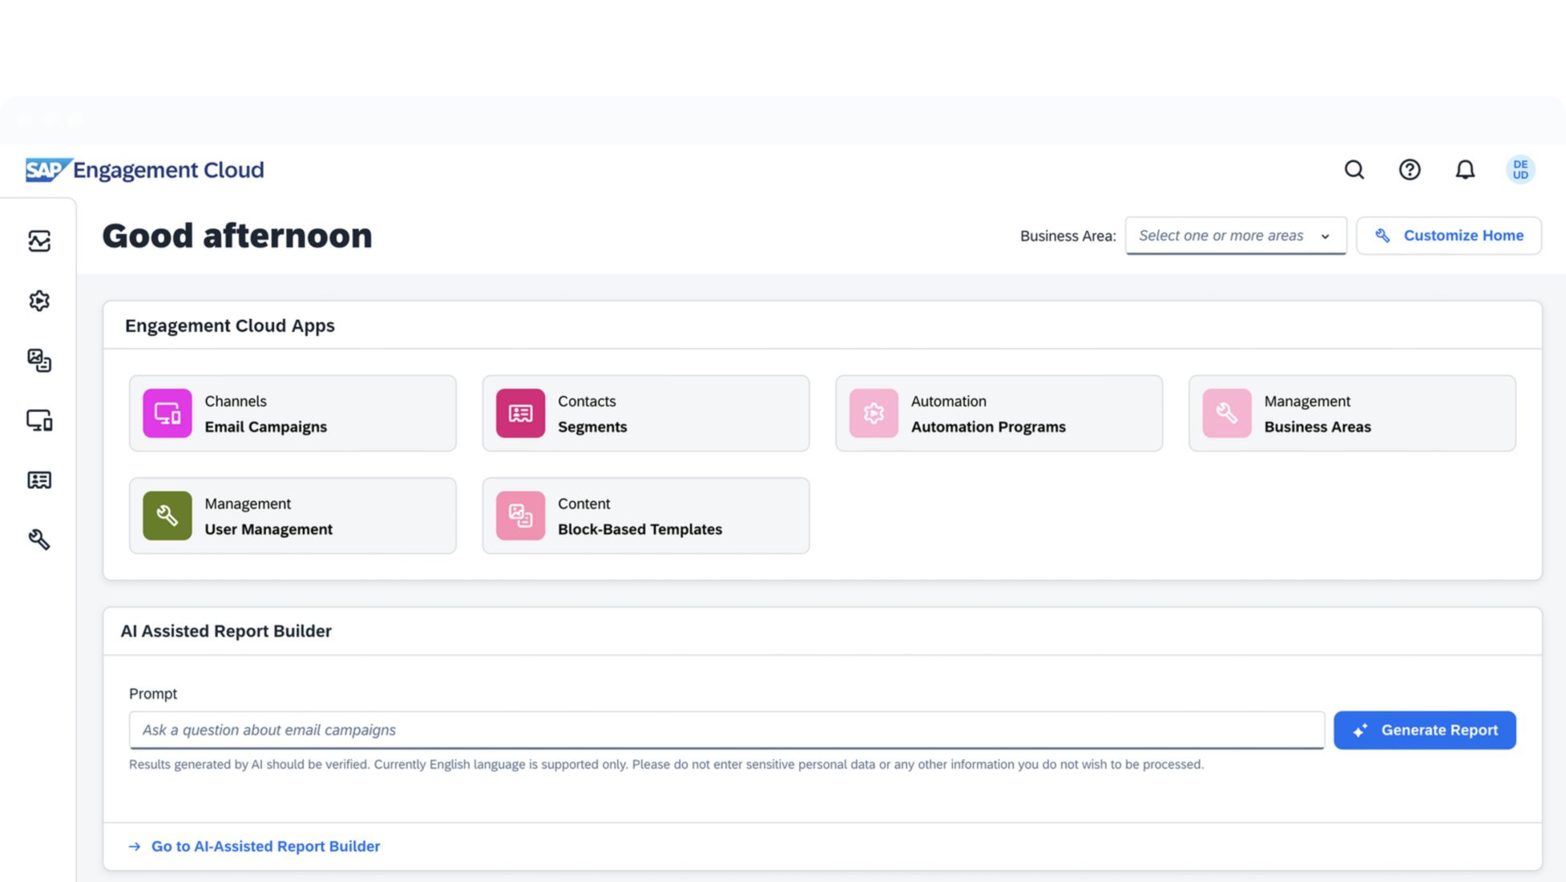The width and height of the screenshot is (1566, 882).
Task: Open the analytics sidebar icon
Action: click(38, 241)
